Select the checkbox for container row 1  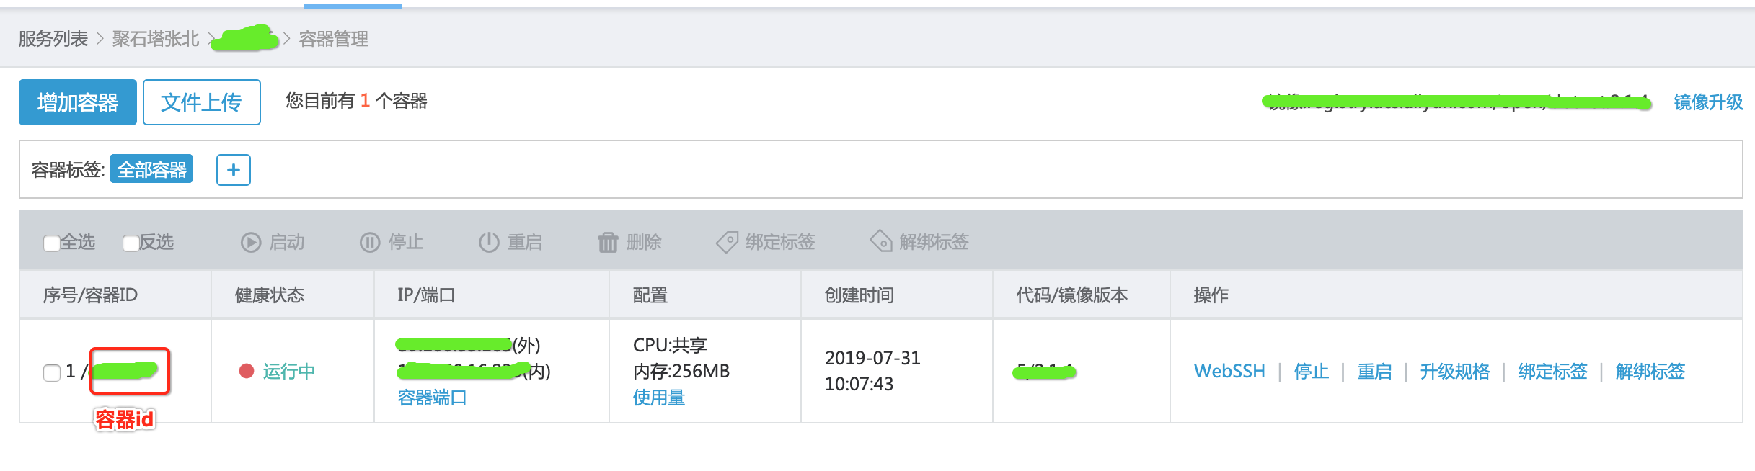[x=52, y=372]
